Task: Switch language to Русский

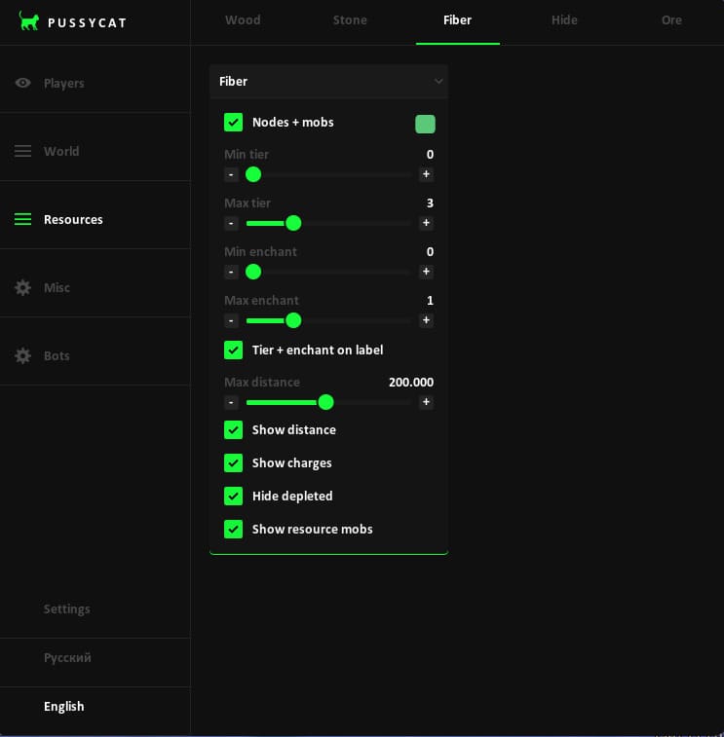Action: [68, 657]
